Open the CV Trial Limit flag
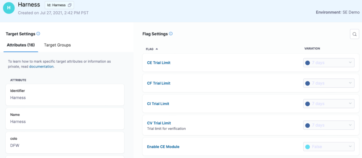Viewport: 362px width, 158px height. [159, 123]
